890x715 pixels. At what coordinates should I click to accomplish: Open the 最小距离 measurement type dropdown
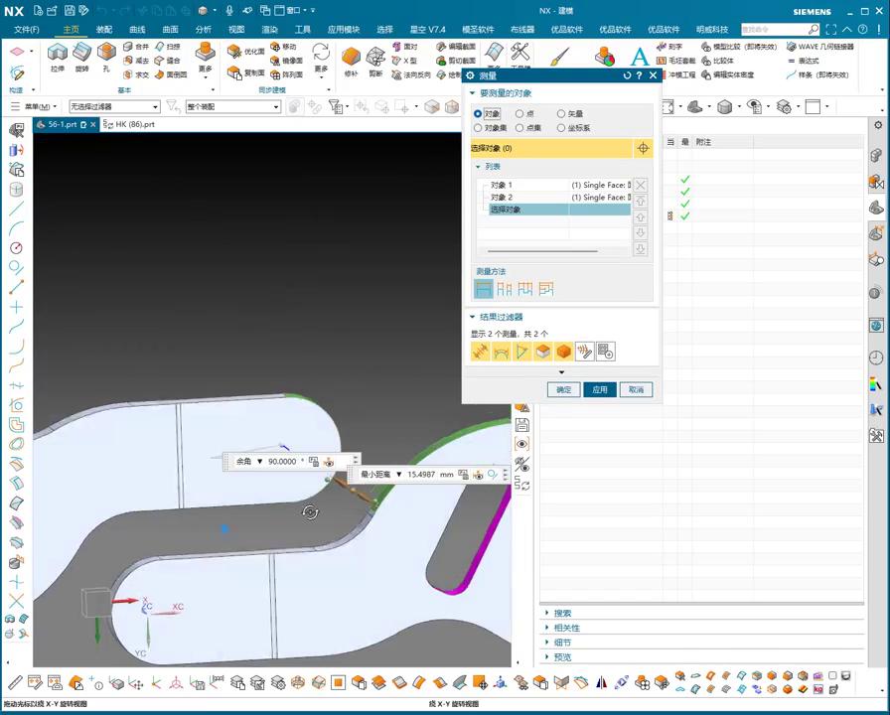click(399, 475)
